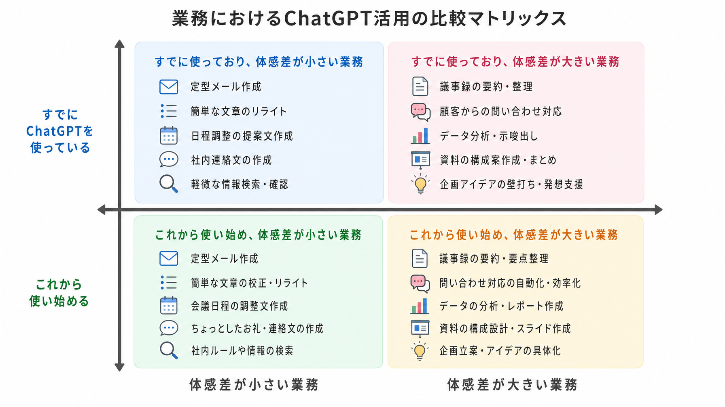Click the text 簡単な文章のリライト
The width and height of the screenshot is (725, 407).
coord(239,111)
